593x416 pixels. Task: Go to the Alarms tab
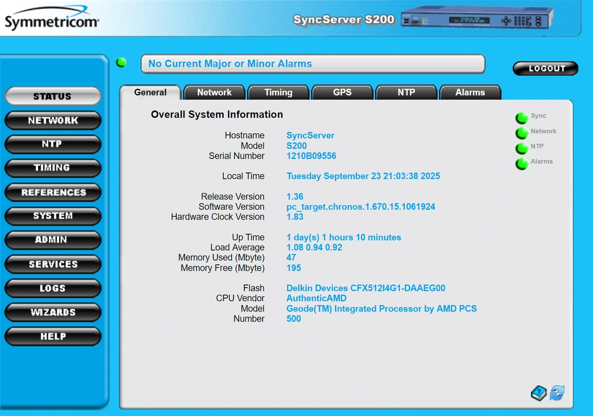470,93
